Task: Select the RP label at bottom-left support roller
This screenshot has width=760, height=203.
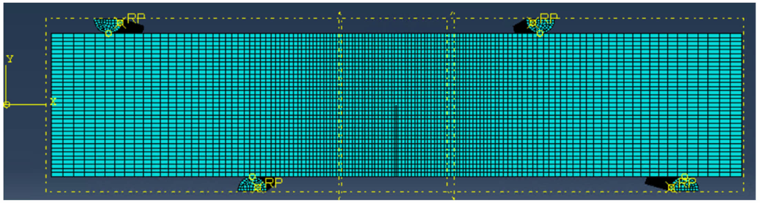Action: pyautogui.click(x=274, y=183)
